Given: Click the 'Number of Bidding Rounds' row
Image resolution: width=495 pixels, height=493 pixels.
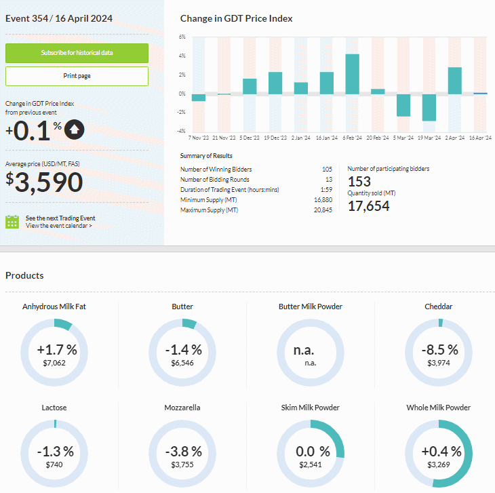Looking at the screenshot, I should [256, 179].
